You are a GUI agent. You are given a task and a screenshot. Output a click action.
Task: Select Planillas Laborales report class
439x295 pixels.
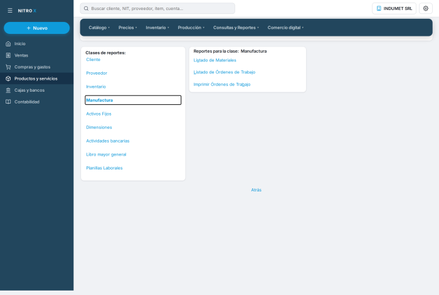point(104,168)
